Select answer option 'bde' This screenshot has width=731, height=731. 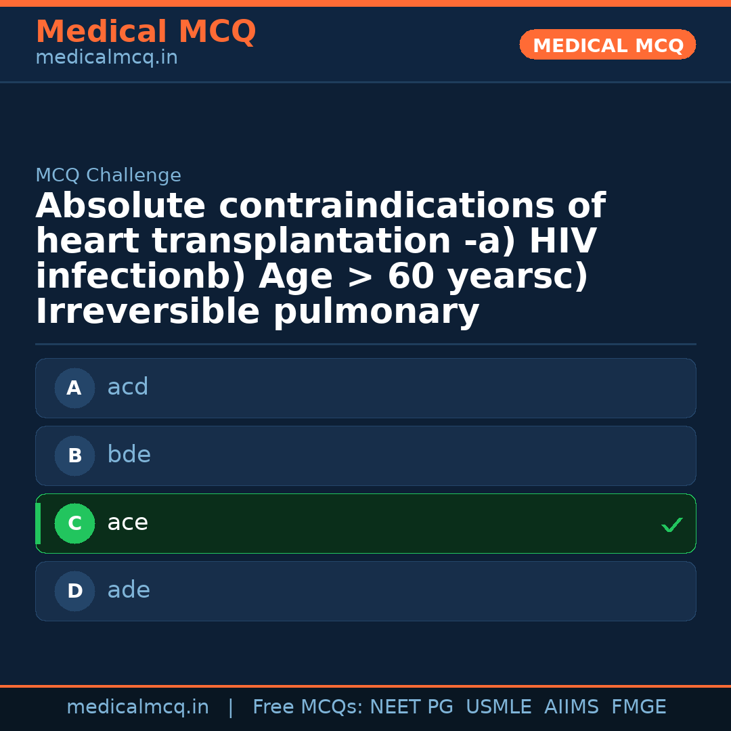pyautogui.click(x=365, y=456)
